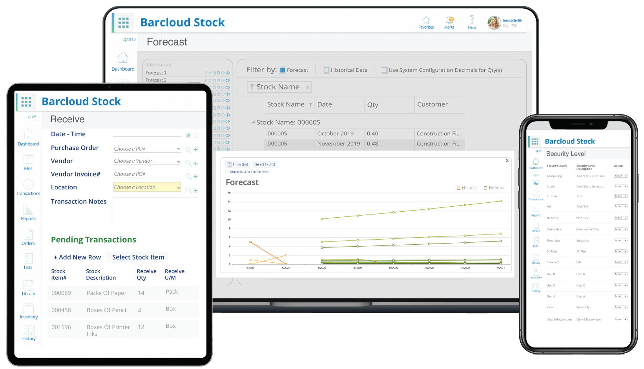Search Vendor Invoice# with magnifier icon

pyautogui.click(x=188, y=176)
